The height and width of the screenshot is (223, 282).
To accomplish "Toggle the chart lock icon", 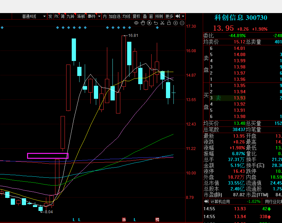I will click(169, 23).
